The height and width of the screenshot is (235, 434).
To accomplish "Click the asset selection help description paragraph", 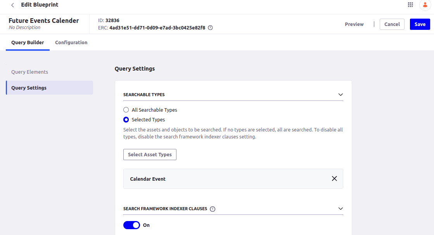I will [233, 133].
